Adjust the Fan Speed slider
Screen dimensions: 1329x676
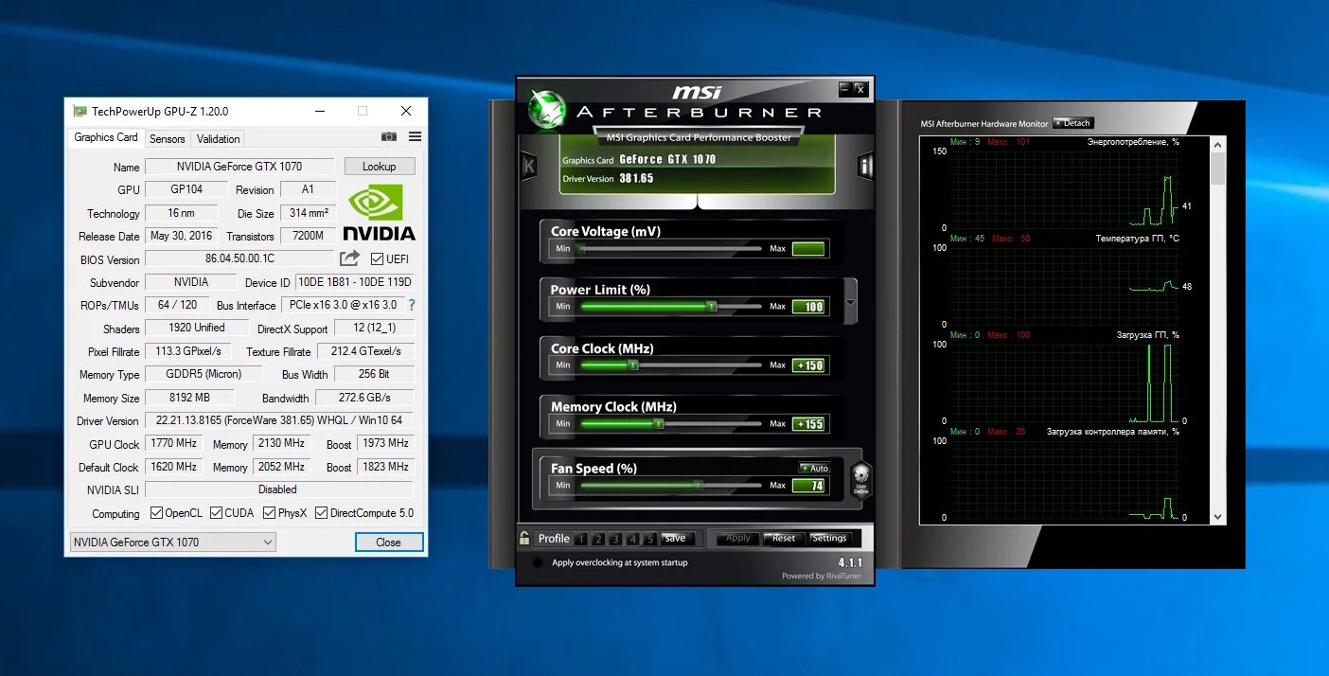click(x=670, y=485)
